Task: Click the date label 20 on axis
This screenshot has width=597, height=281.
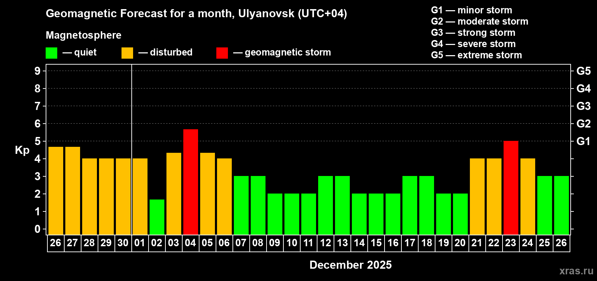Action: pyautogui.click(x=460, y=243)
